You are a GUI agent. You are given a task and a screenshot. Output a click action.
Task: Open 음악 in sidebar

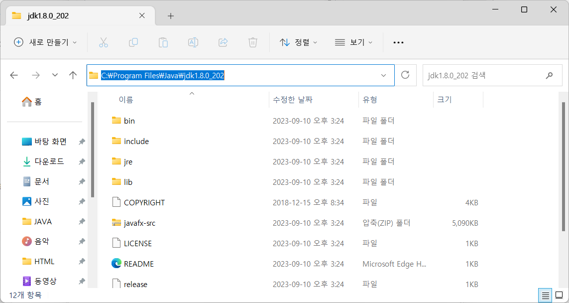coord(35,241)
